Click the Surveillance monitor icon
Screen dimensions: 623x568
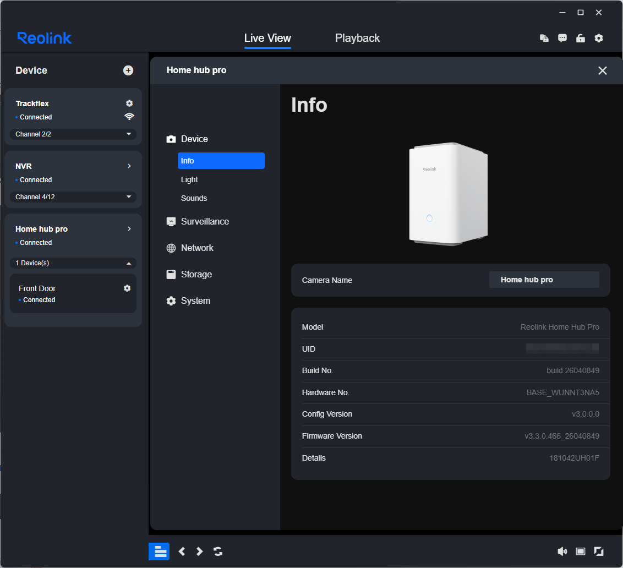coord(171,222)
